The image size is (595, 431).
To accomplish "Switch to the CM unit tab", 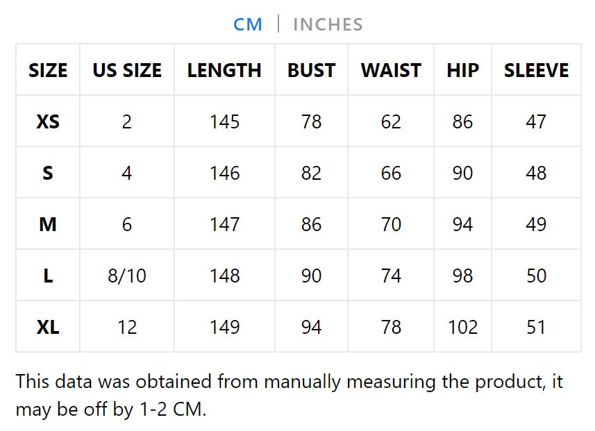I will (x=248, y=24).
